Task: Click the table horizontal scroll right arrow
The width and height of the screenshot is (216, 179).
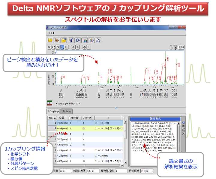Action: point(122,165)
